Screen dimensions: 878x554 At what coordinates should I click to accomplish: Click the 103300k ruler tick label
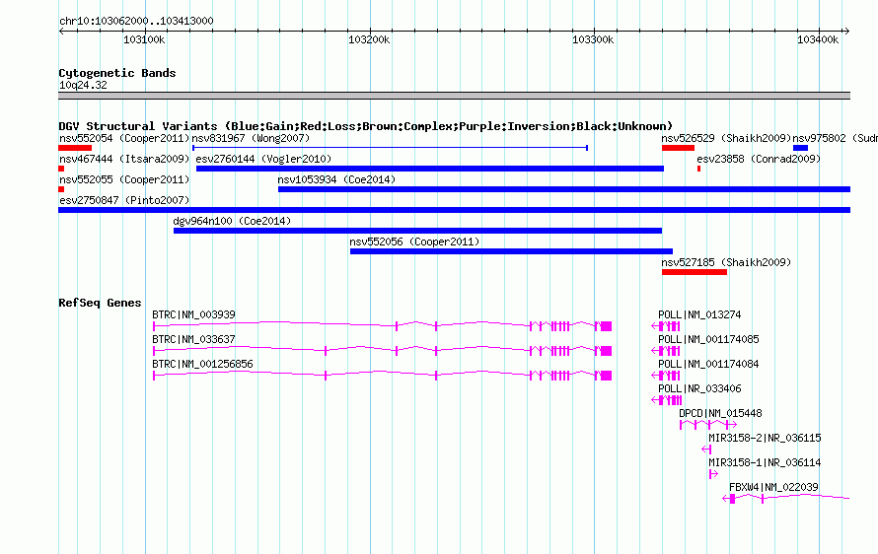(593, 39)
